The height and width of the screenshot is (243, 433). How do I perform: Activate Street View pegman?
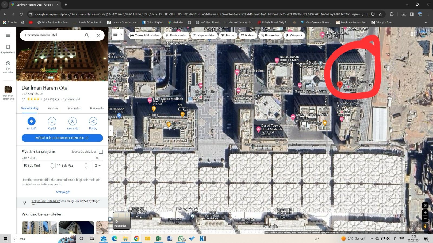point(425,226)
